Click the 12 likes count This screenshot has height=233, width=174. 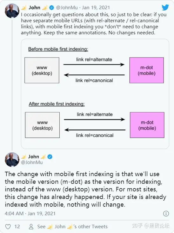pos(17,227)
